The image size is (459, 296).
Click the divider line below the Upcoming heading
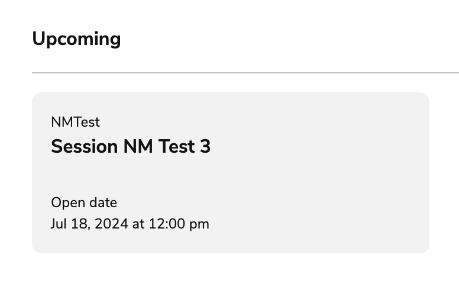pos(245,73)
